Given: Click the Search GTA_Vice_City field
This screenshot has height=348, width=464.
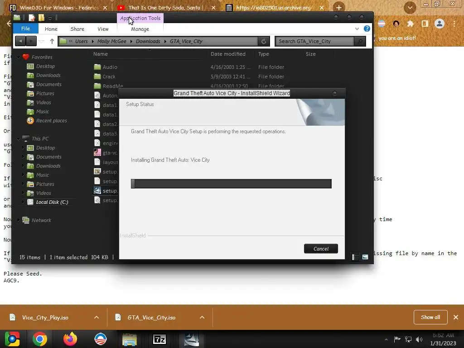Looking at the screenshot, I should coord(314,41).
